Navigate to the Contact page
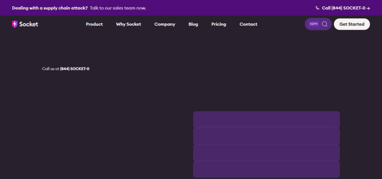 (248, 24)
